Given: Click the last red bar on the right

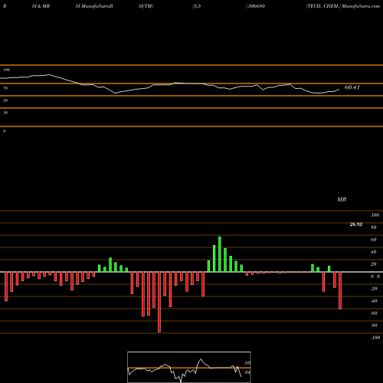Looking at the screenshot, I should click(x=340, y=290).
